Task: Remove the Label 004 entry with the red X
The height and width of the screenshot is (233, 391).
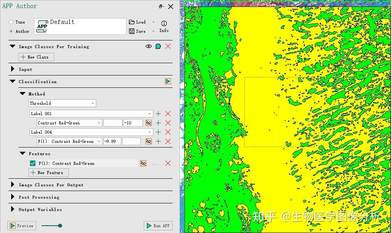Action: (x=168, y=132)
